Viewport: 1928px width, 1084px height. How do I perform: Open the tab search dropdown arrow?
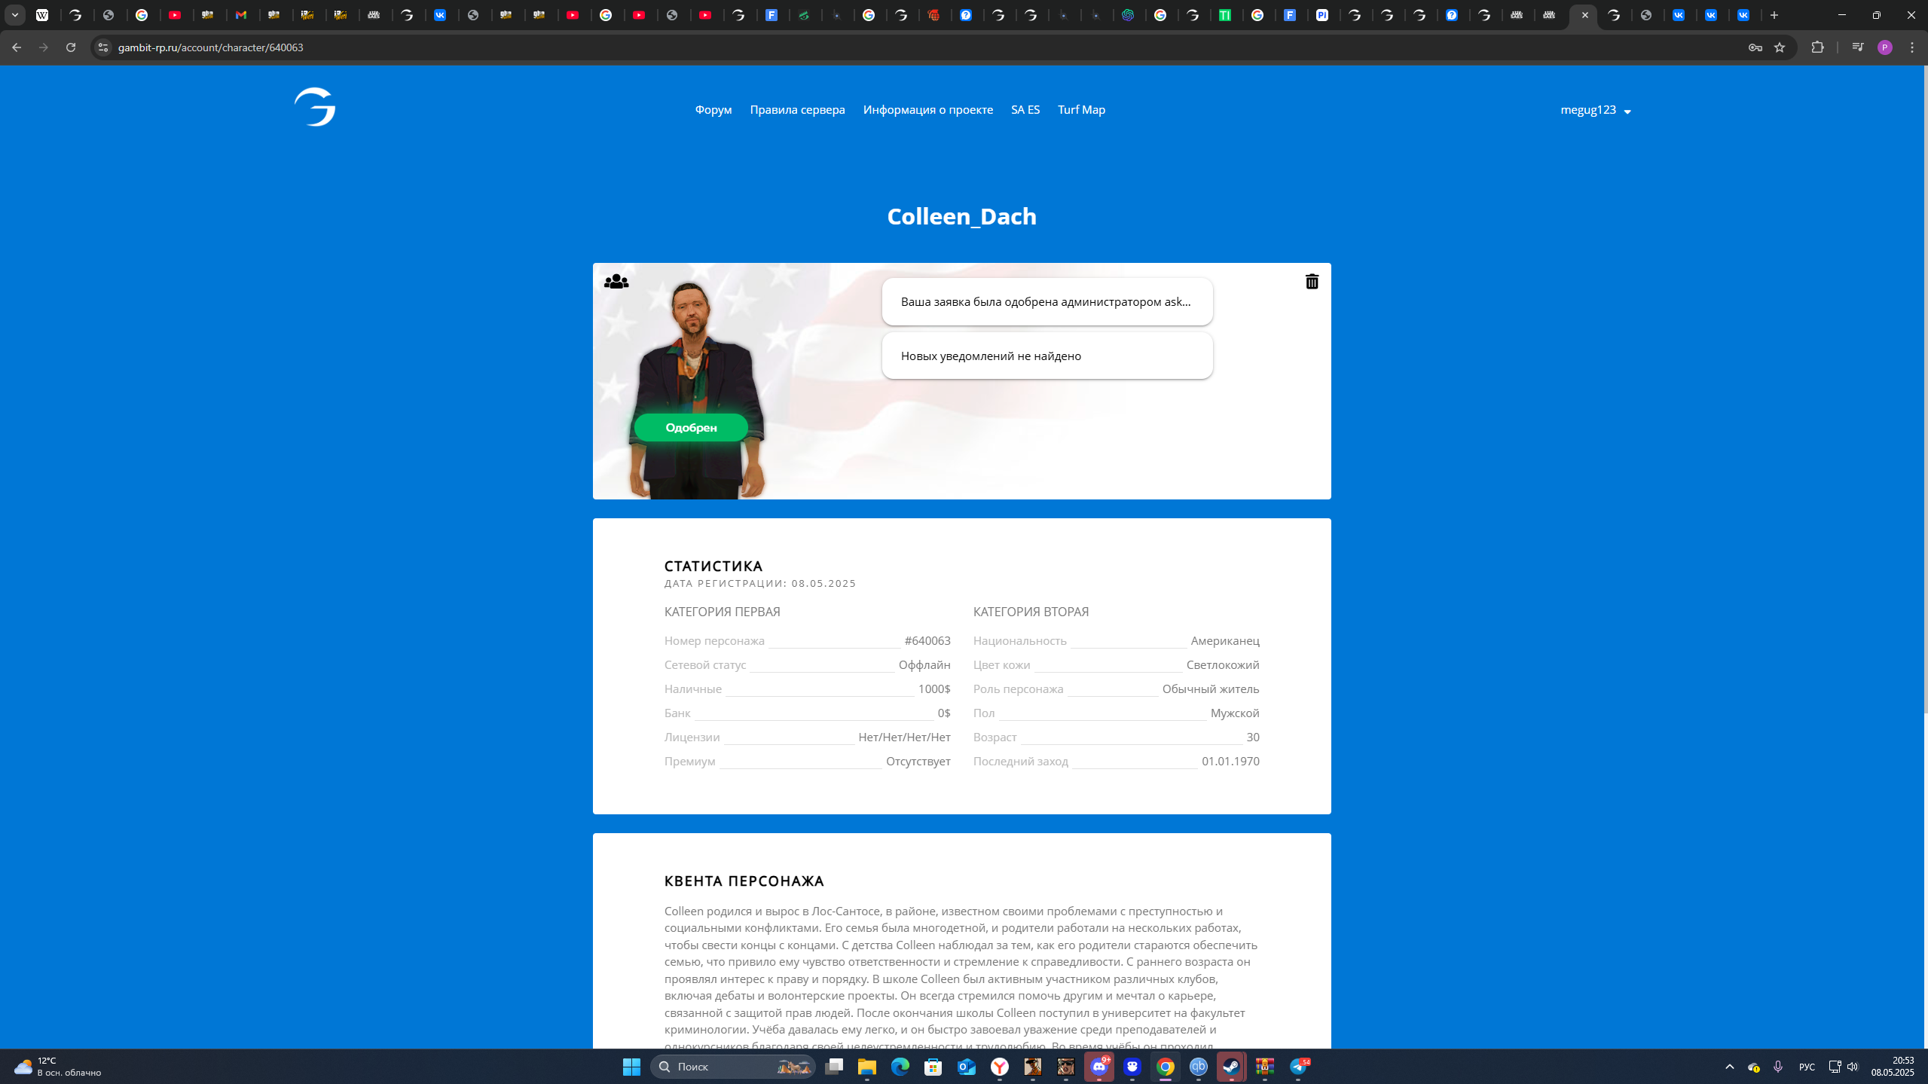click(x=15, y=15)
